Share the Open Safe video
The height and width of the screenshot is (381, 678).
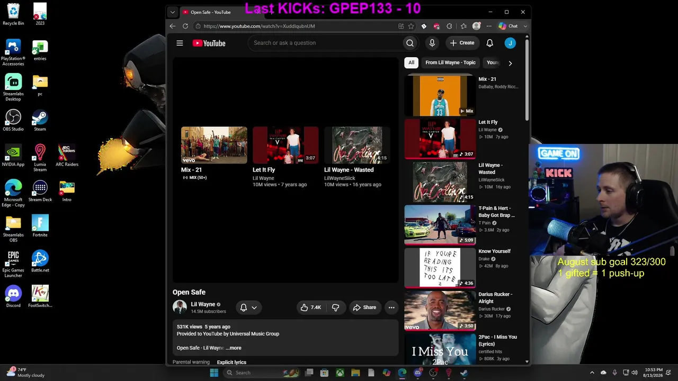point(364,307)
